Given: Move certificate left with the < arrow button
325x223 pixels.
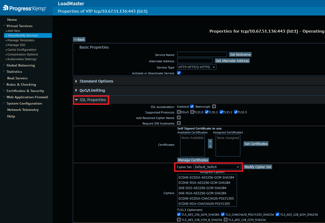Looking at the screenshot, I should tap(210, 146).
